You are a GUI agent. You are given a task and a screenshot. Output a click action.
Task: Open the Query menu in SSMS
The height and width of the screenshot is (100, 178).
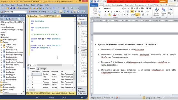[13, 5]
